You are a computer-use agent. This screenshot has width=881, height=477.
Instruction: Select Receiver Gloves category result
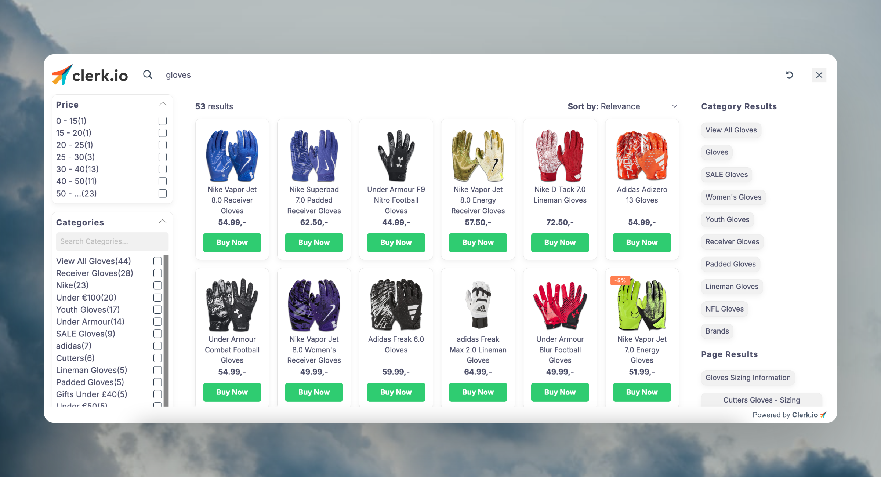pyautogui.click(x=732, y=241)
